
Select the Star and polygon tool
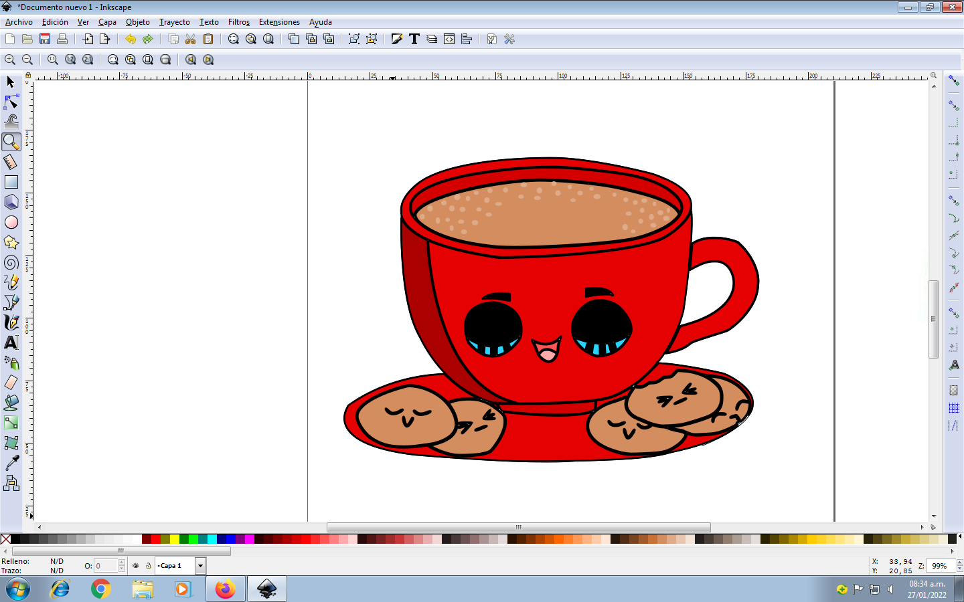[x=11, y=242]
